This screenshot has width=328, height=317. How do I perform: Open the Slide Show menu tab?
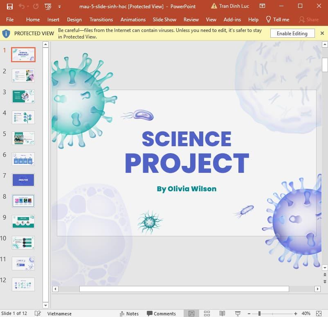pyautogui.click(x=164, y=19)
